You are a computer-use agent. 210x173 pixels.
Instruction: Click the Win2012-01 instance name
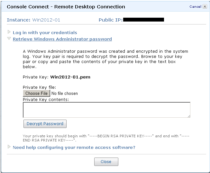point(46,20)
